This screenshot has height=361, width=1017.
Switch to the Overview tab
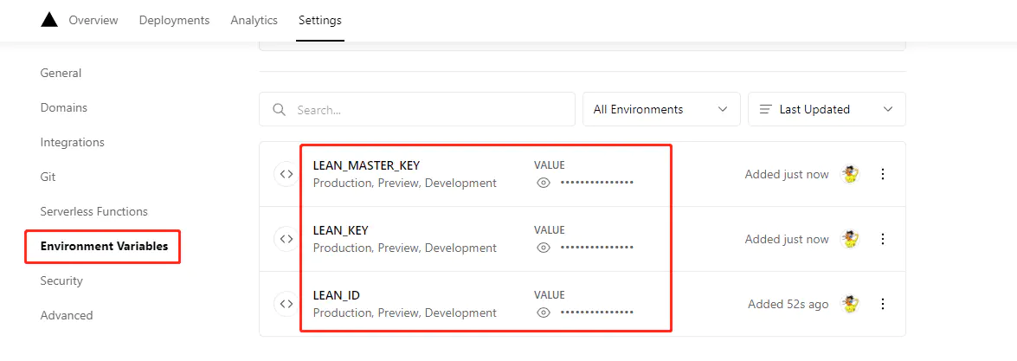(x=93, y=20)
